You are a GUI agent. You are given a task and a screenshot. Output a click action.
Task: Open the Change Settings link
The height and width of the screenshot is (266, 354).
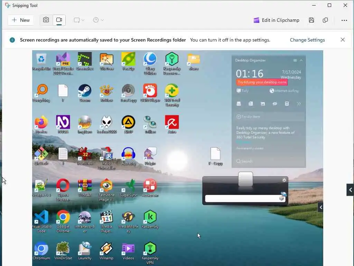pyautogui.click(x=307, y=40)
